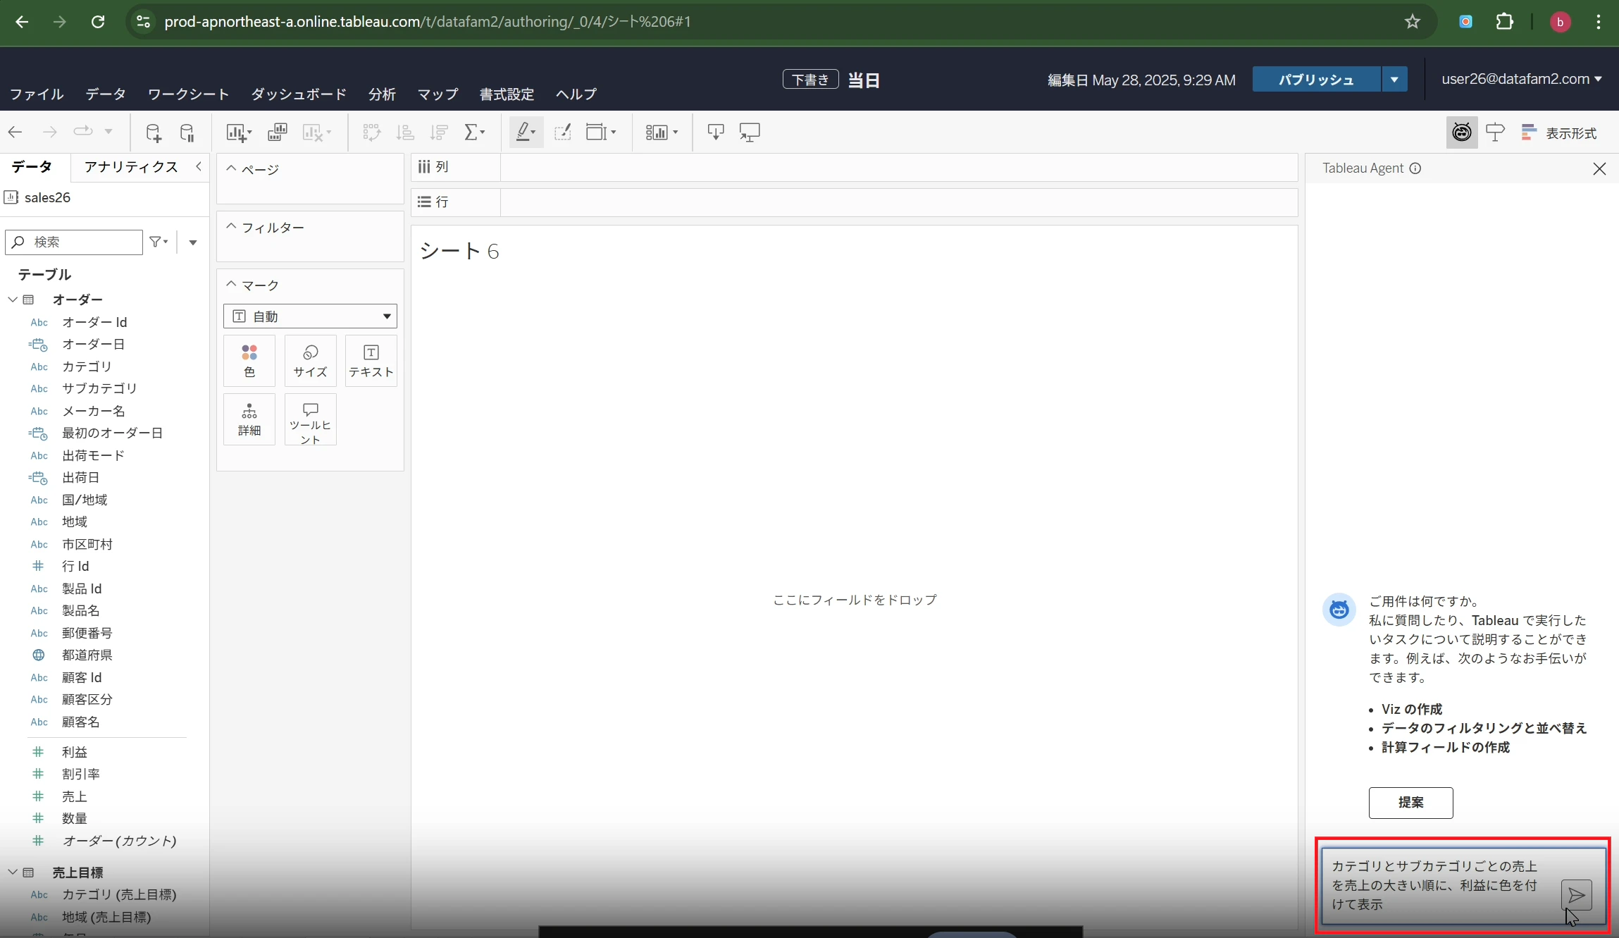Open the マーク type 自動 dropdown

(310, 316)
